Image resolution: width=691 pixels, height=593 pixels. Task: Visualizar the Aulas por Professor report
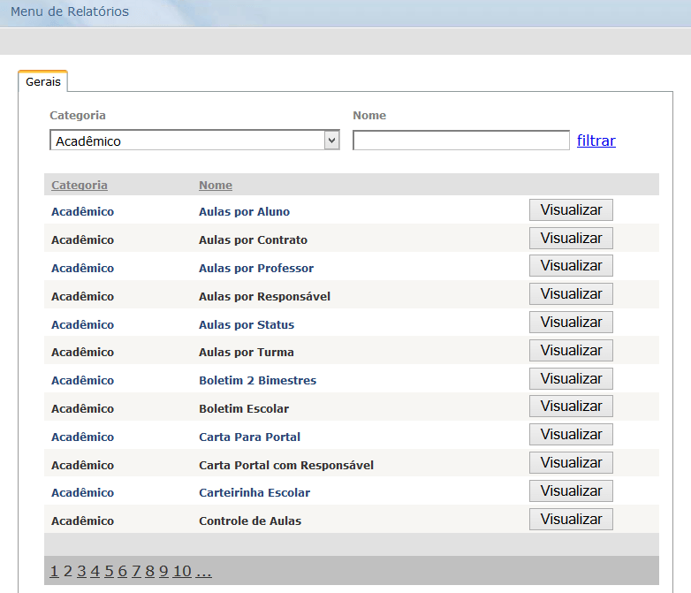click(x=571, y=266)
